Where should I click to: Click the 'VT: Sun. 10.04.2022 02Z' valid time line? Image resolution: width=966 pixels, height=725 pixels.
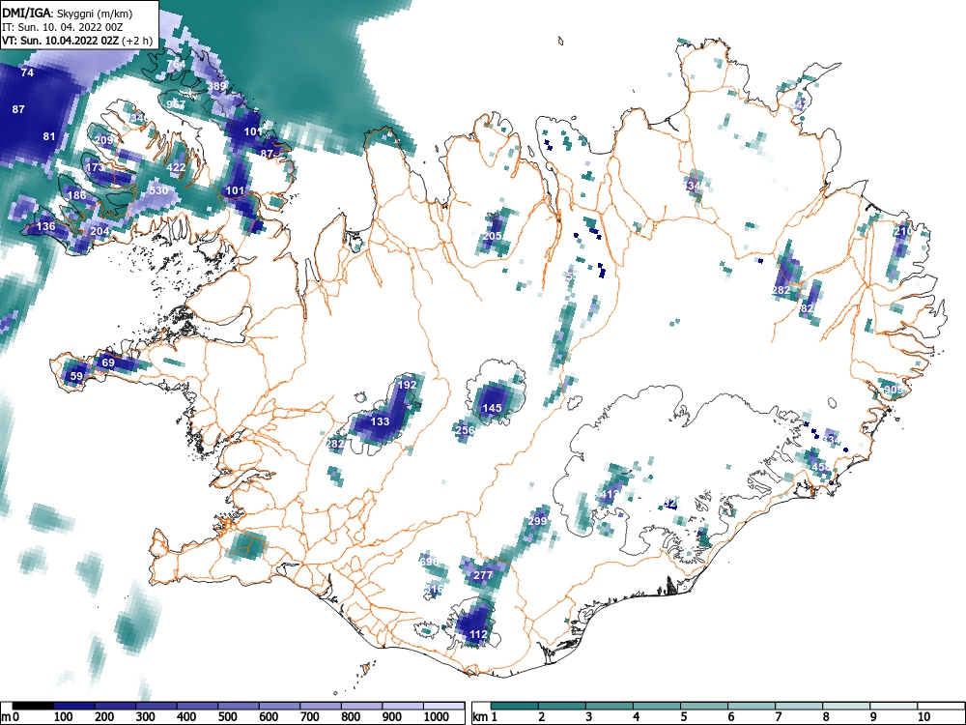point(60,41)
